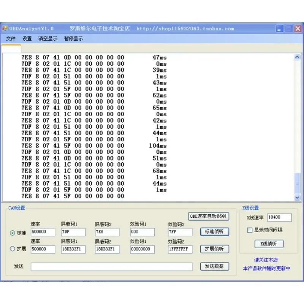Viewport: 304px width, 304px height.
Task: Click the log scrollbar thumb
Action: [297, 183]
